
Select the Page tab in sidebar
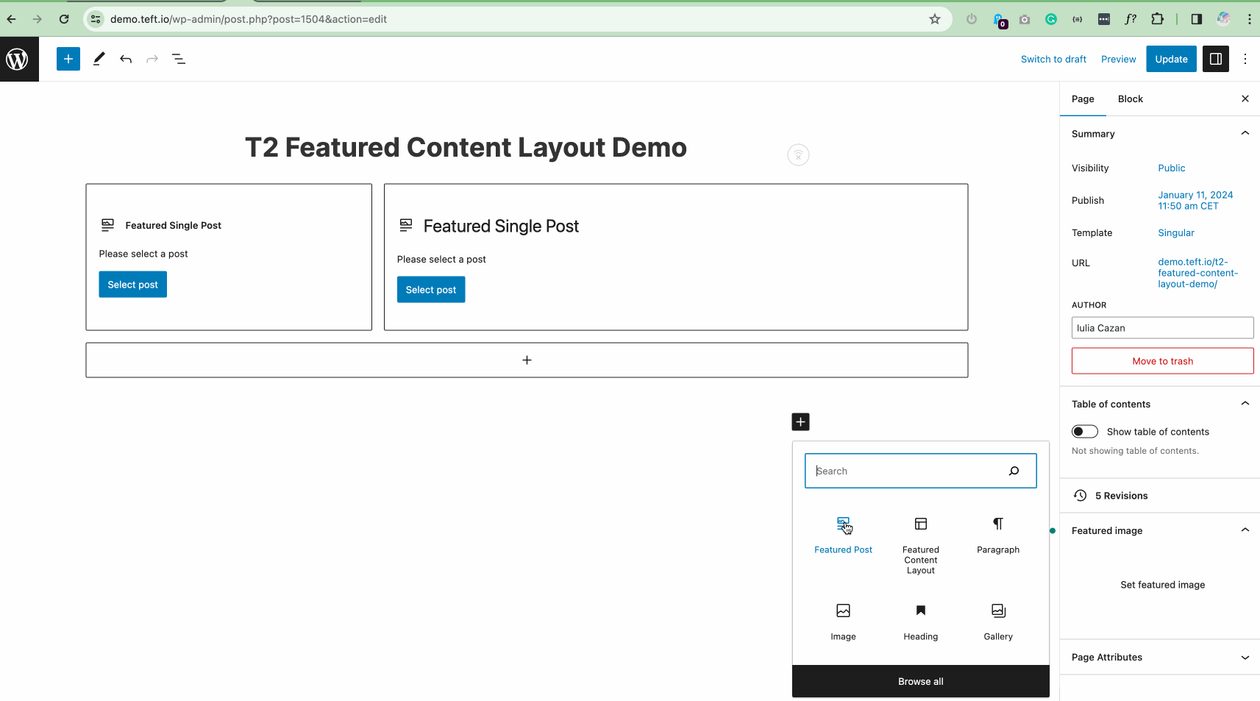coord(1082,99)
